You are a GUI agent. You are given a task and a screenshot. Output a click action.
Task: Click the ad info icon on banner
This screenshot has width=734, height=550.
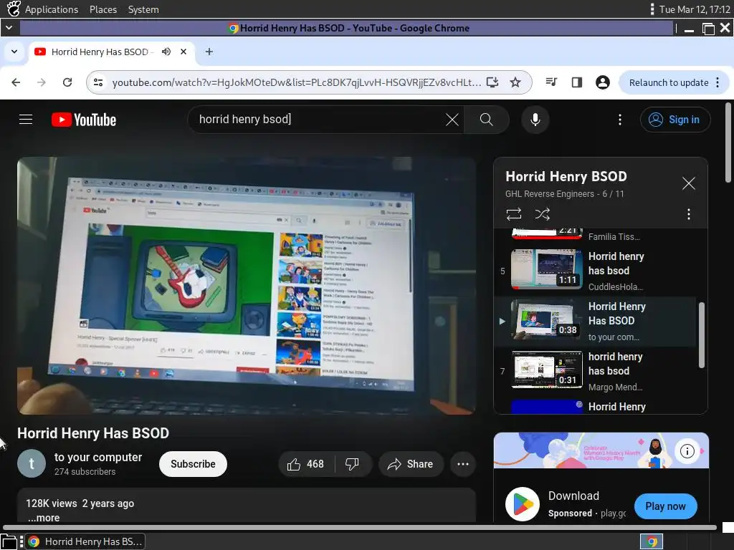[x=687, y=451]
